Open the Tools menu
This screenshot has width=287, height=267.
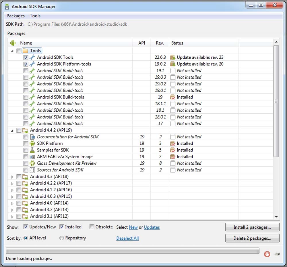(35, 16)
